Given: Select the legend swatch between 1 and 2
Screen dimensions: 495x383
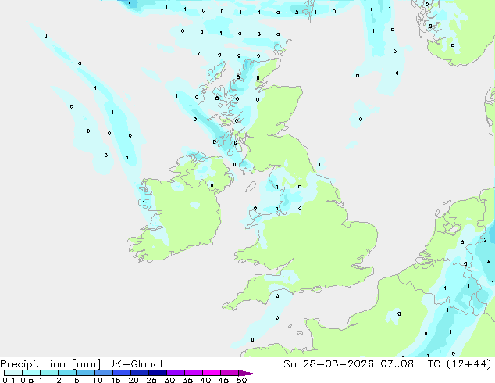Looking at the screenshot, I should tap(49, 373).
